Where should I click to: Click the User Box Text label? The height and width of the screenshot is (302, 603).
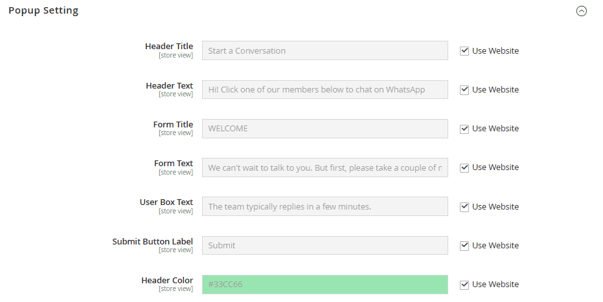[x=166, y=202]
